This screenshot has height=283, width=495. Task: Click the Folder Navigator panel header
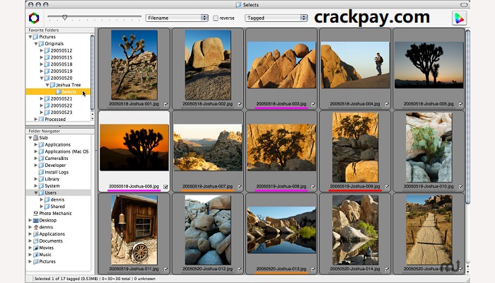coord(60,131)
